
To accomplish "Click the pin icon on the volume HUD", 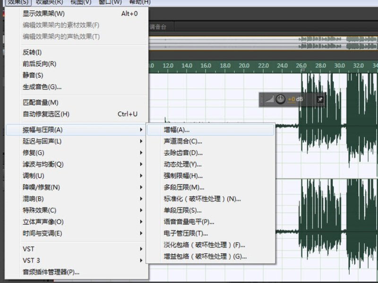I will pyautogui.click(x=320, y=100).
